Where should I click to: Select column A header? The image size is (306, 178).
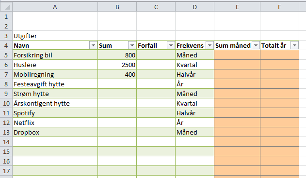(x=55, y=7)
